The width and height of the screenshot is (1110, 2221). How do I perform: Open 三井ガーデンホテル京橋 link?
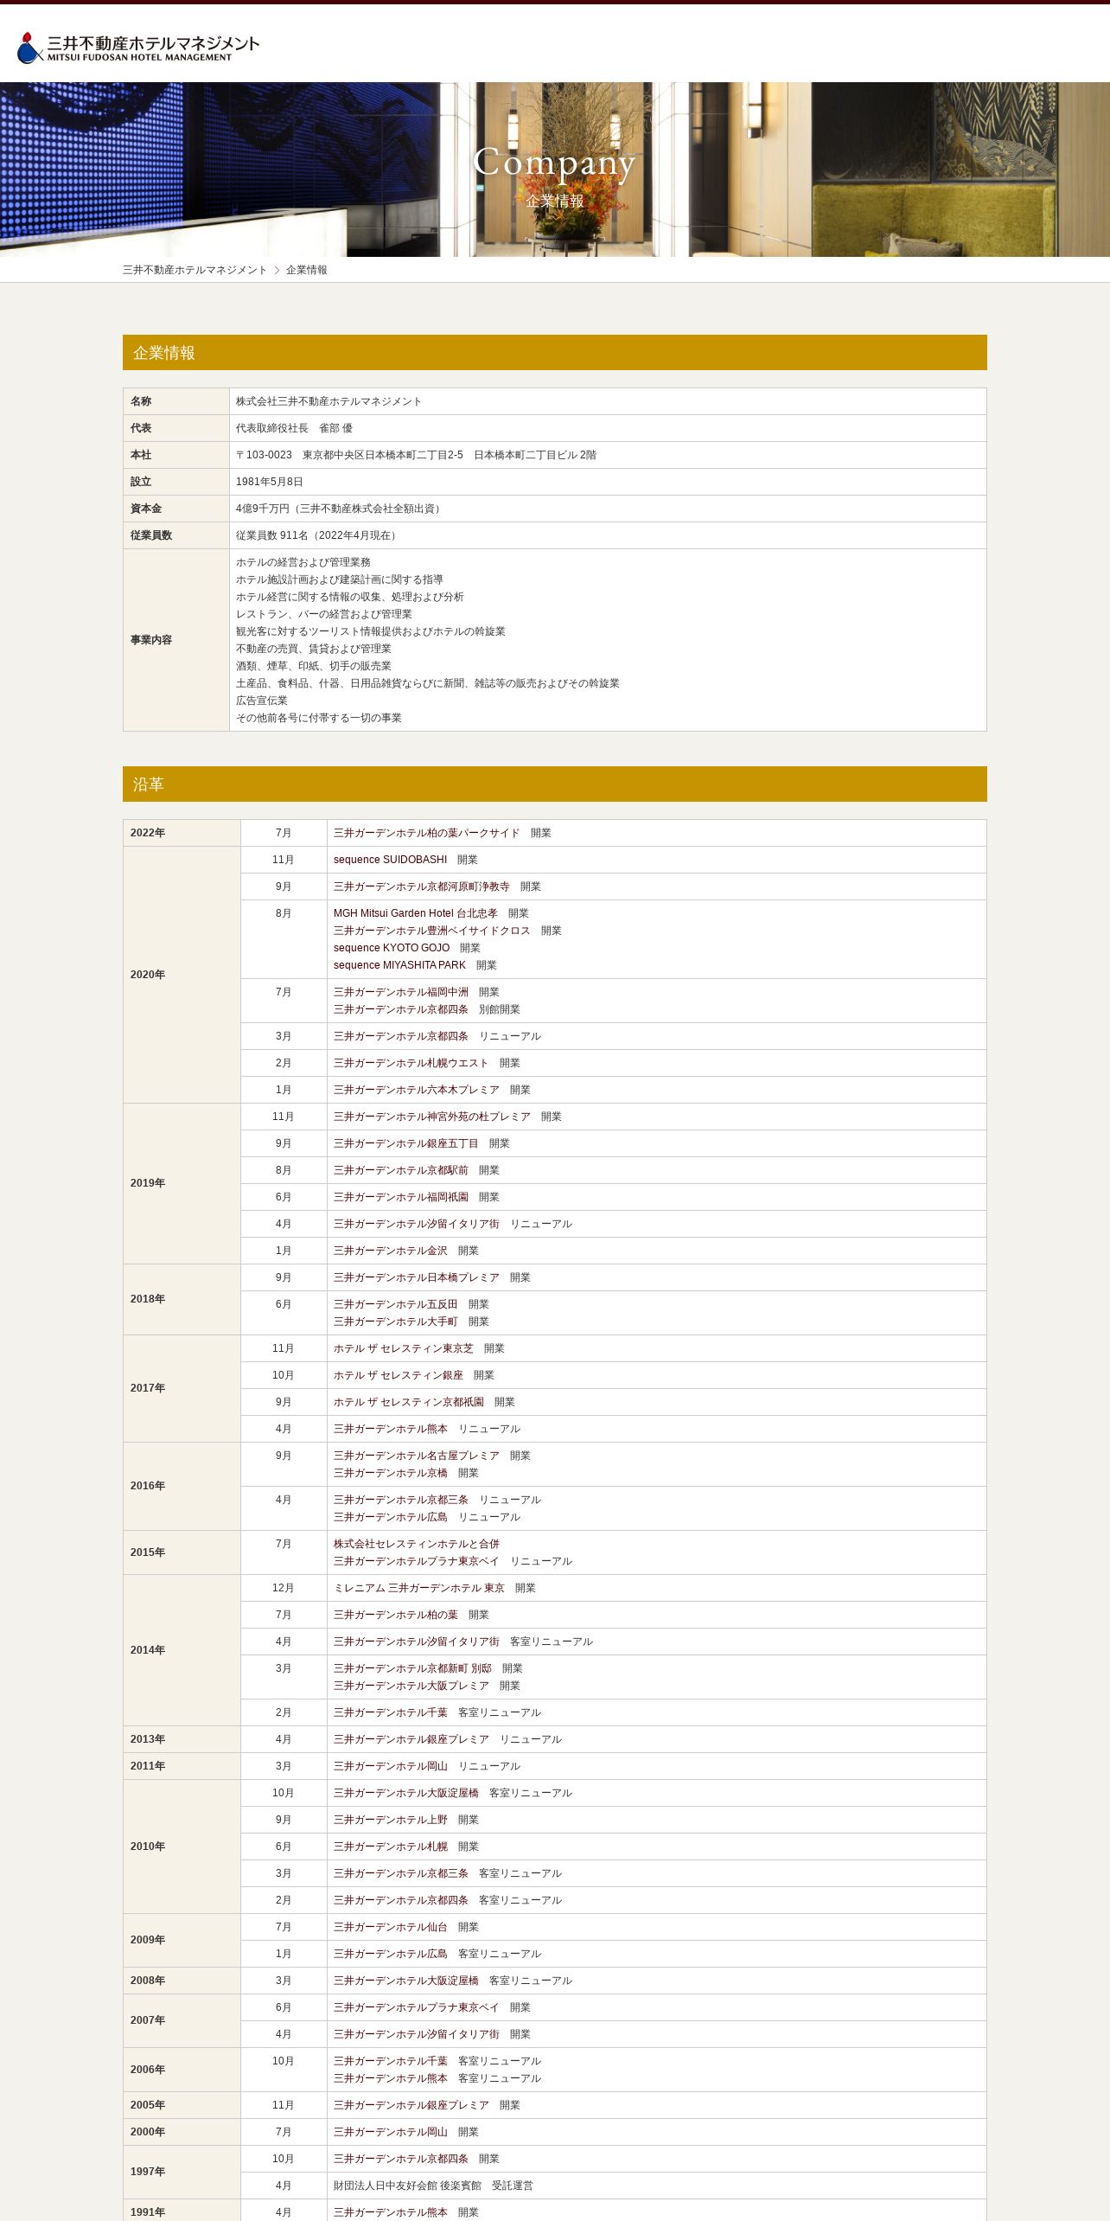390,1473
